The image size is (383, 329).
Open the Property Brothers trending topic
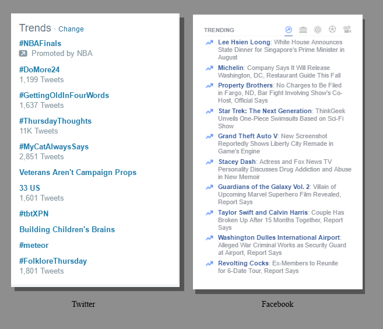pyautogui.click(x=245, y=85)
